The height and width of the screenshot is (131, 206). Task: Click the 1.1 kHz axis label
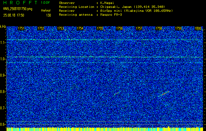point(2,43)
